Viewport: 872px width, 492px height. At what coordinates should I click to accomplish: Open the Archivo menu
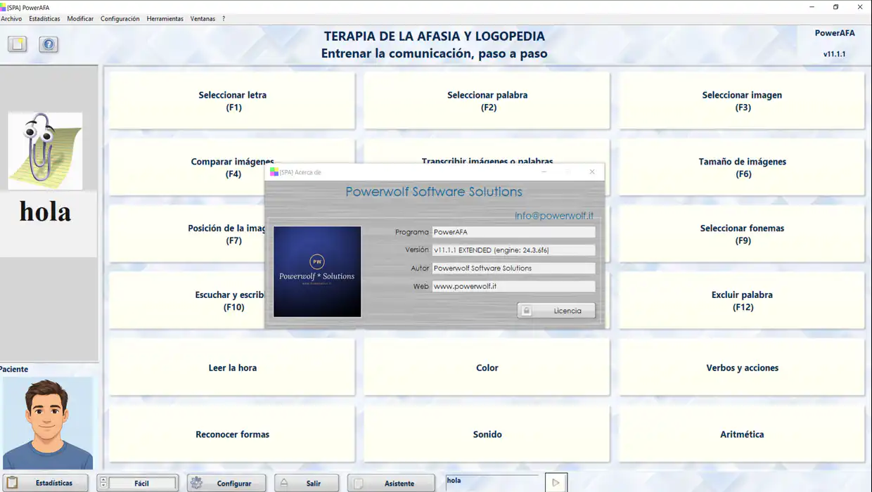coord(11,19)
